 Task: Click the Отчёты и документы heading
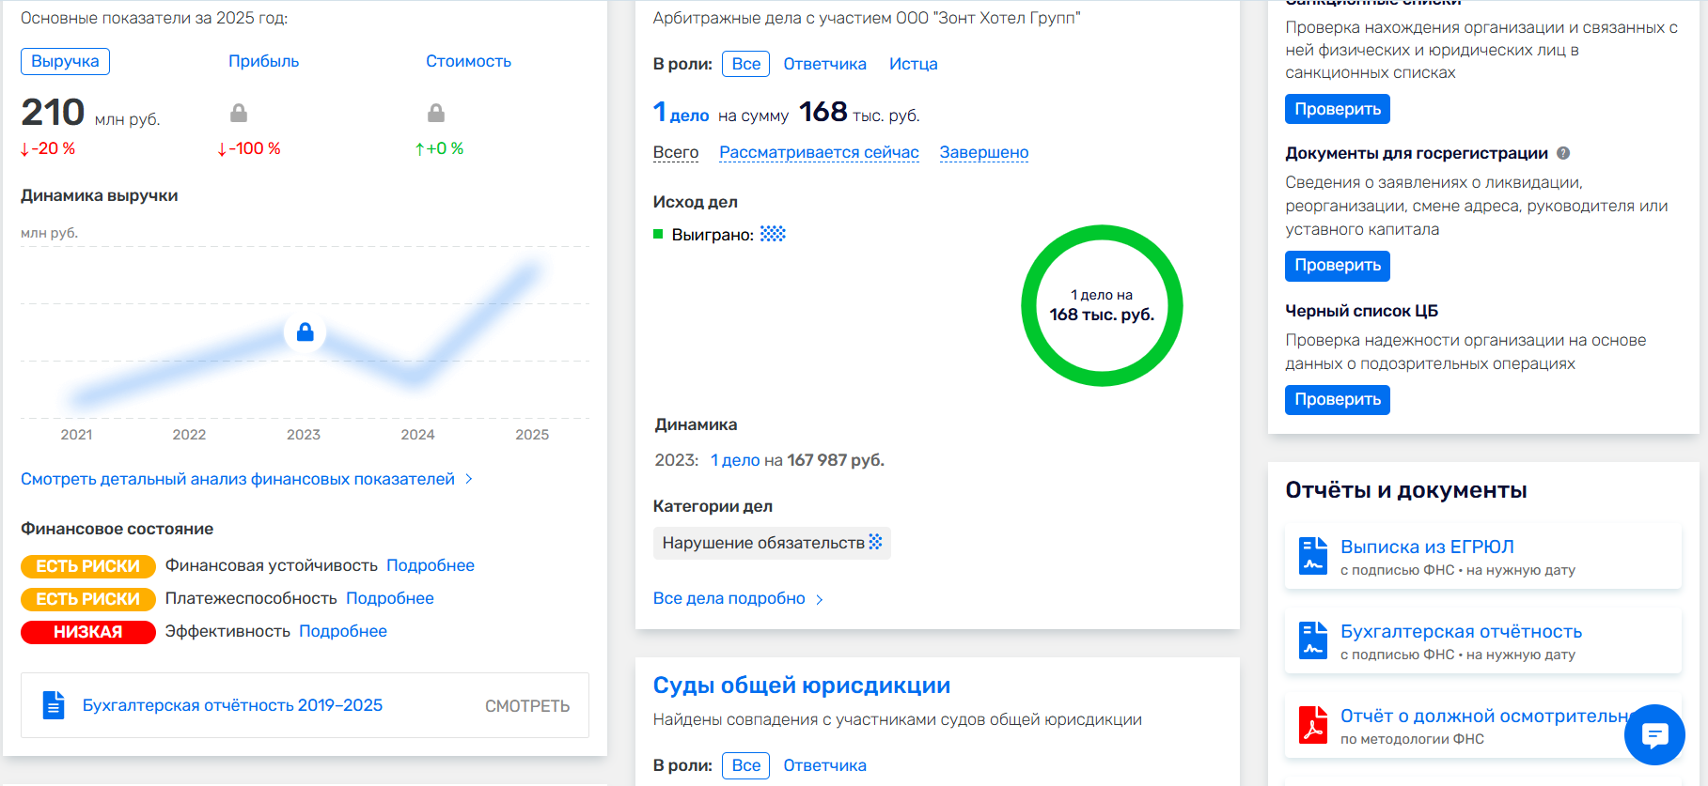[x=1405, y=490]
